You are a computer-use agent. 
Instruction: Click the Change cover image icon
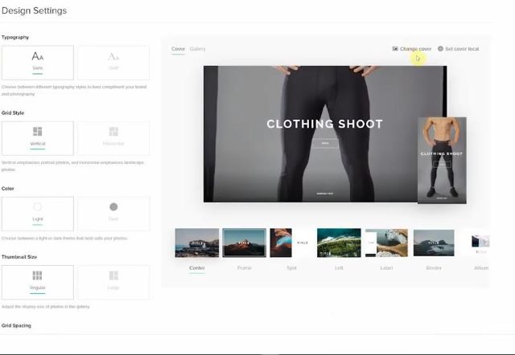coord(395,49)
